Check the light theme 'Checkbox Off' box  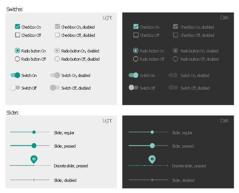18,35
